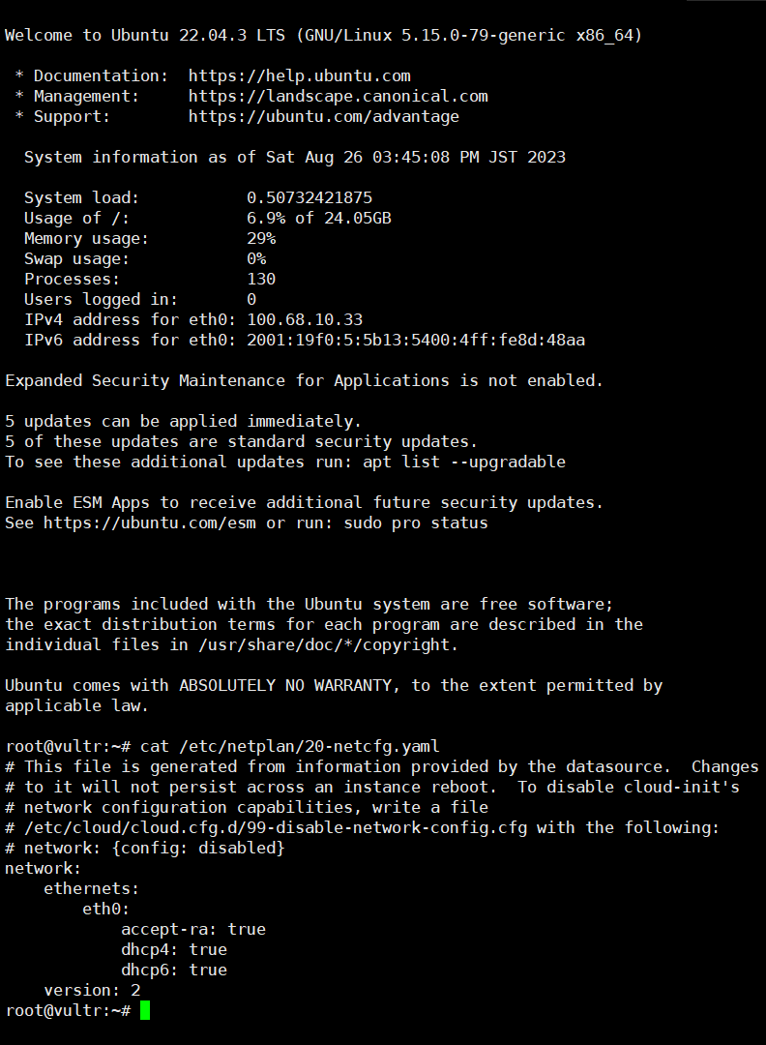
Task: Open the https://ubuntu.com/esm link
Action: click(x=149, y=523)
